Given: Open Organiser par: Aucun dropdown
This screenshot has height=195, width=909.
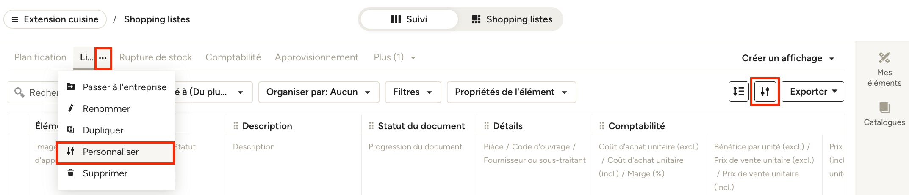Looking at the screenshot, I should [x=319, y=92].
